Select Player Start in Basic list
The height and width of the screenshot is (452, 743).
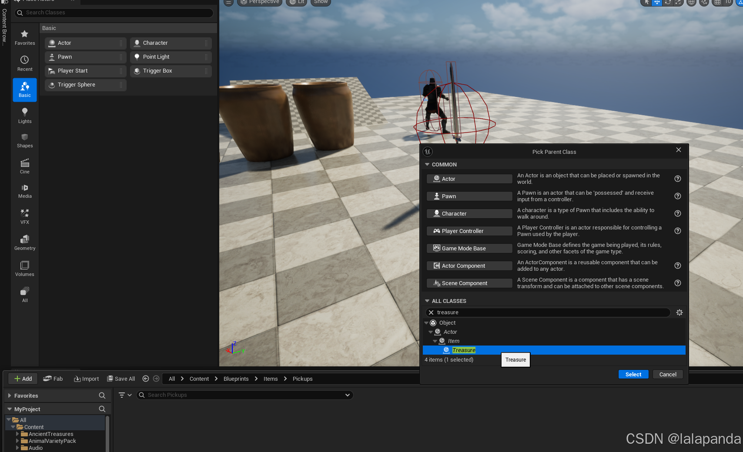point(85,71)
